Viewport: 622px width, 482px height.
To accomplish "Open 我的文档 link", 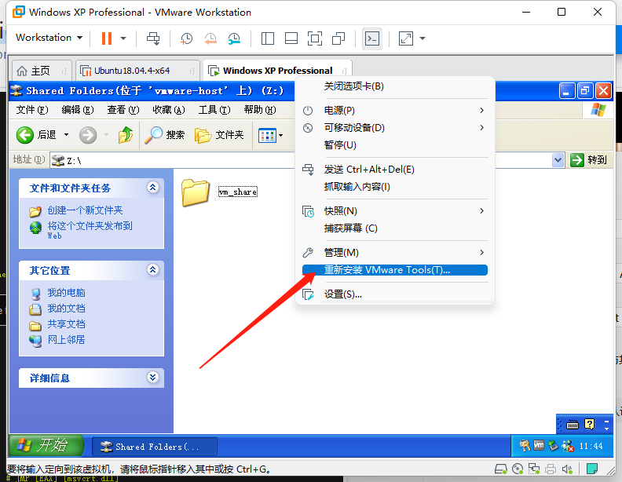I will (x=66, y=309).
